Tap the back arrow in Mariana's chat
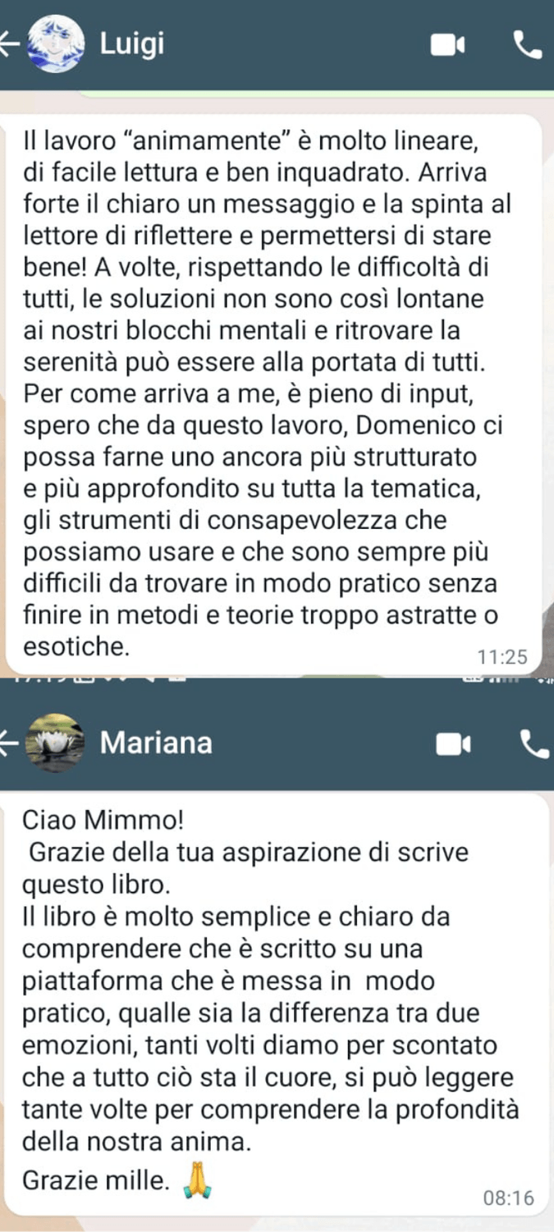Image resolution: width=554 pixels, height=1232 pixels. coord(10,743)
